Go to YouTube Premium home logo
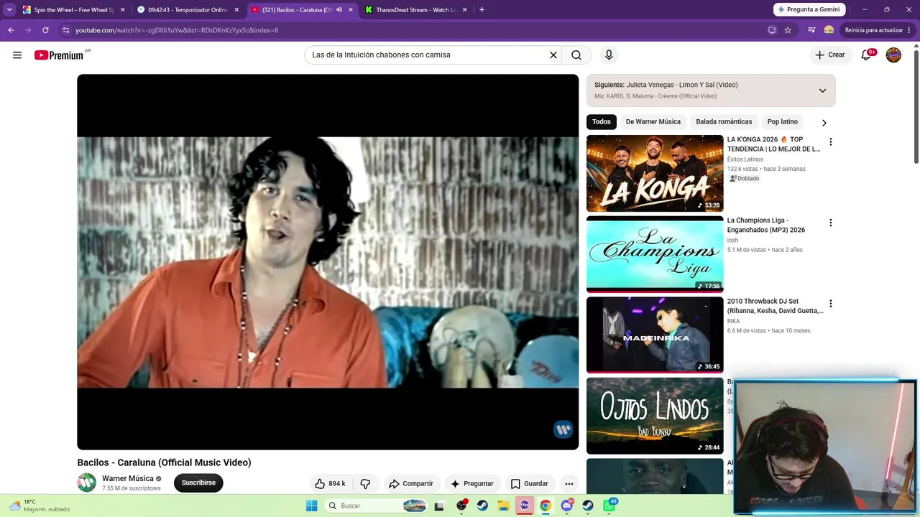The image size is (920, 517). point(59,55)
